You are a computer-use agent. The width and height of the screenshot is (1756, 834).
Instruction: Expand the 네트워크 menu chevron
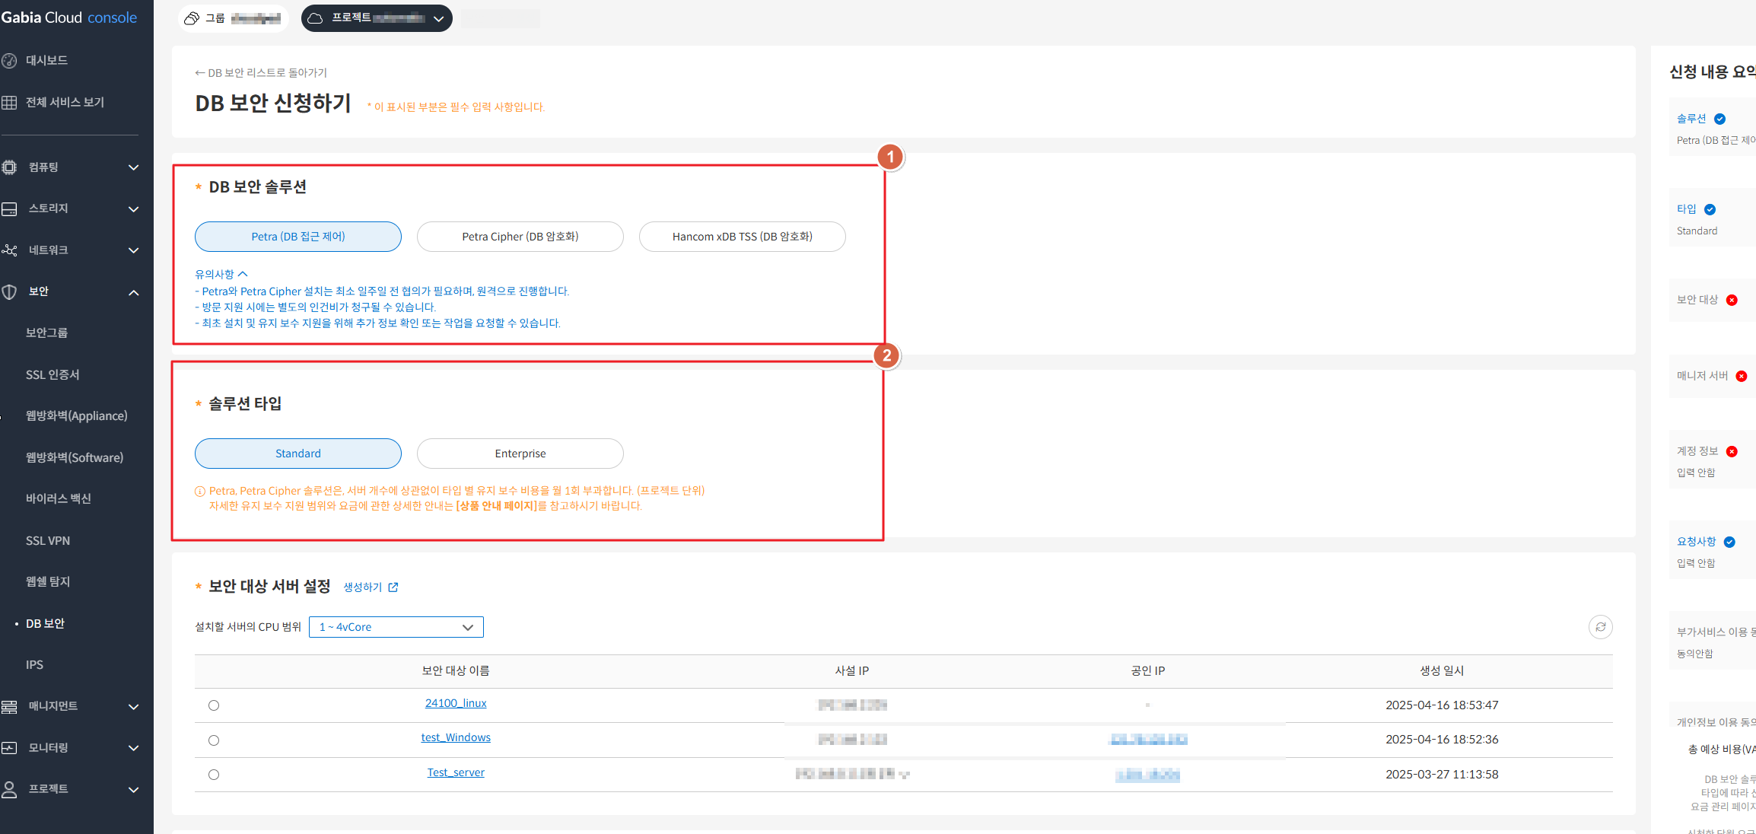coord(134,250)
